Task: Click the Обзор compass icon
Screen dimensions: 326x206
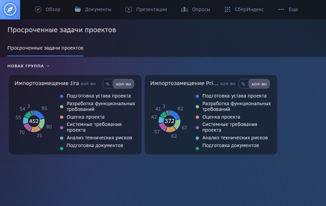Action: (38, 9)
